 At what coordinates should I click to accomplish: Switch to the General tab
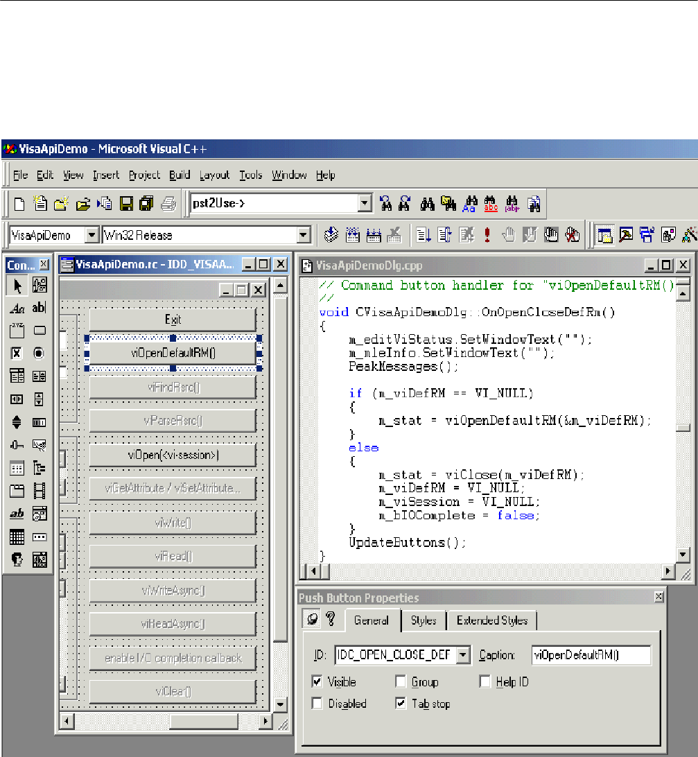[x=372, y=620]
